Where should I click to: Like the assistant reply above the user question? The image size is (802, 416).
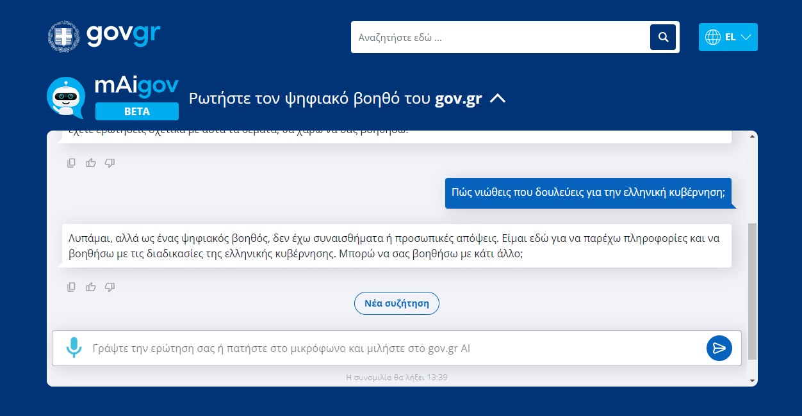click(91, 163)
